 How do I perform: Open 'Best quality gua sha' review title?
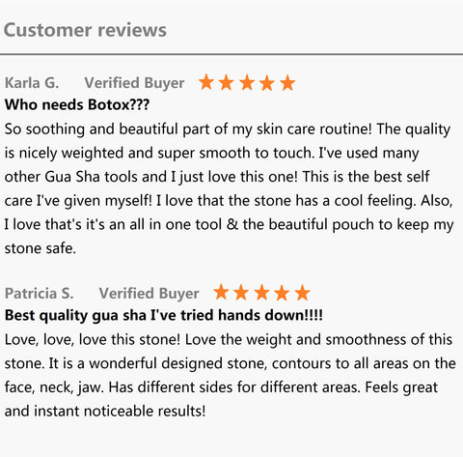click(x=164, y=315)
